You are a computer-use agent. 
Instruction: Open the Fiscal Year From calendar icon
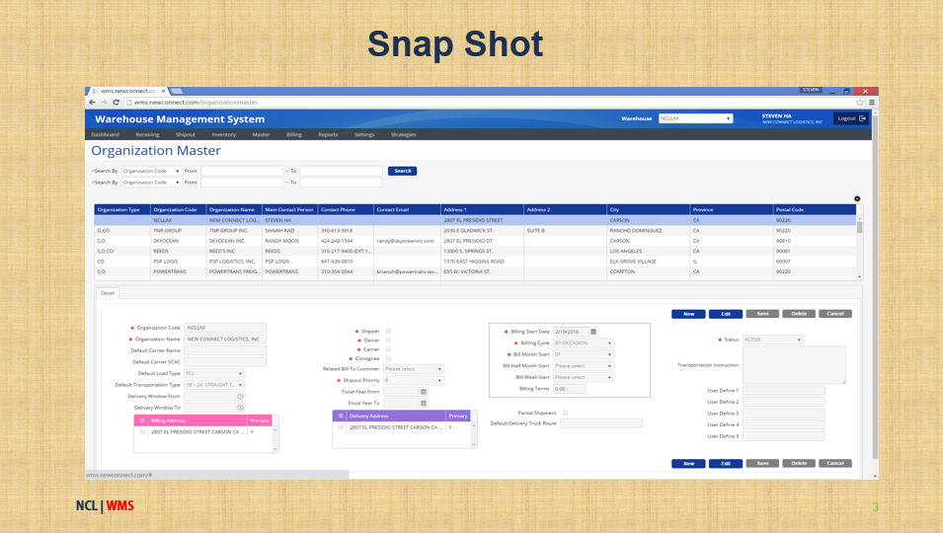(x=424, y=392)
